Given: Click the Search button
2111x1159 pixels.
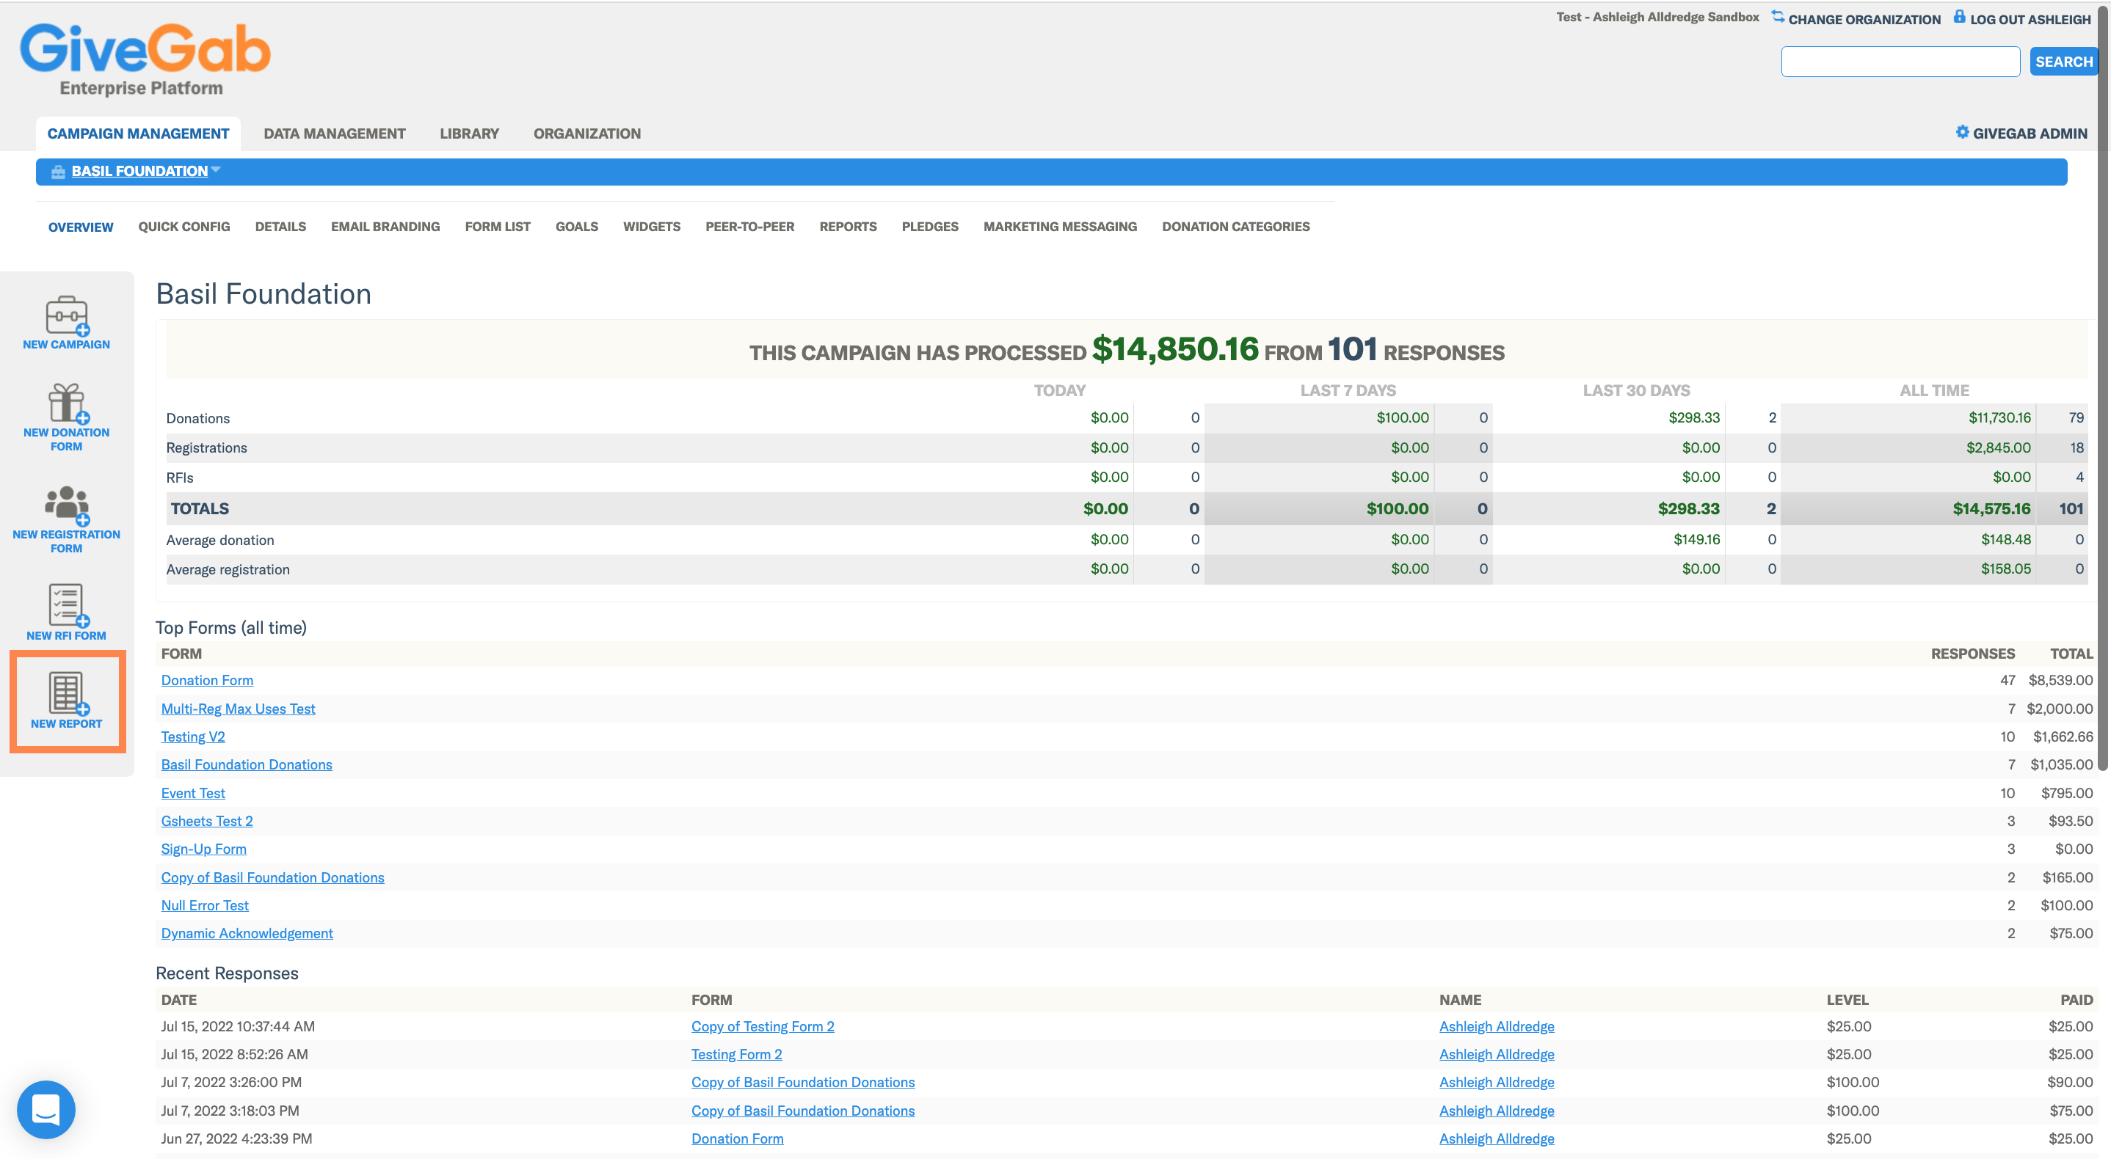Looking at the screenshot, I should [2063, 62].
